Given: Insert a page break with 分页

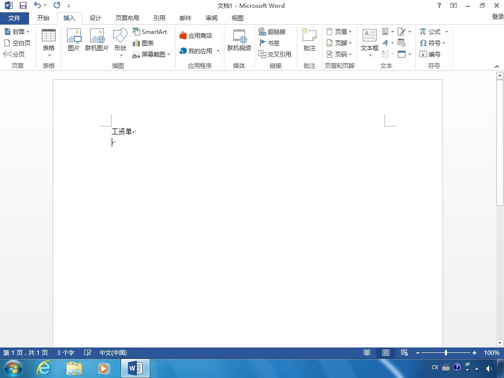Looking at the screenshot, I should click(14, 54).
